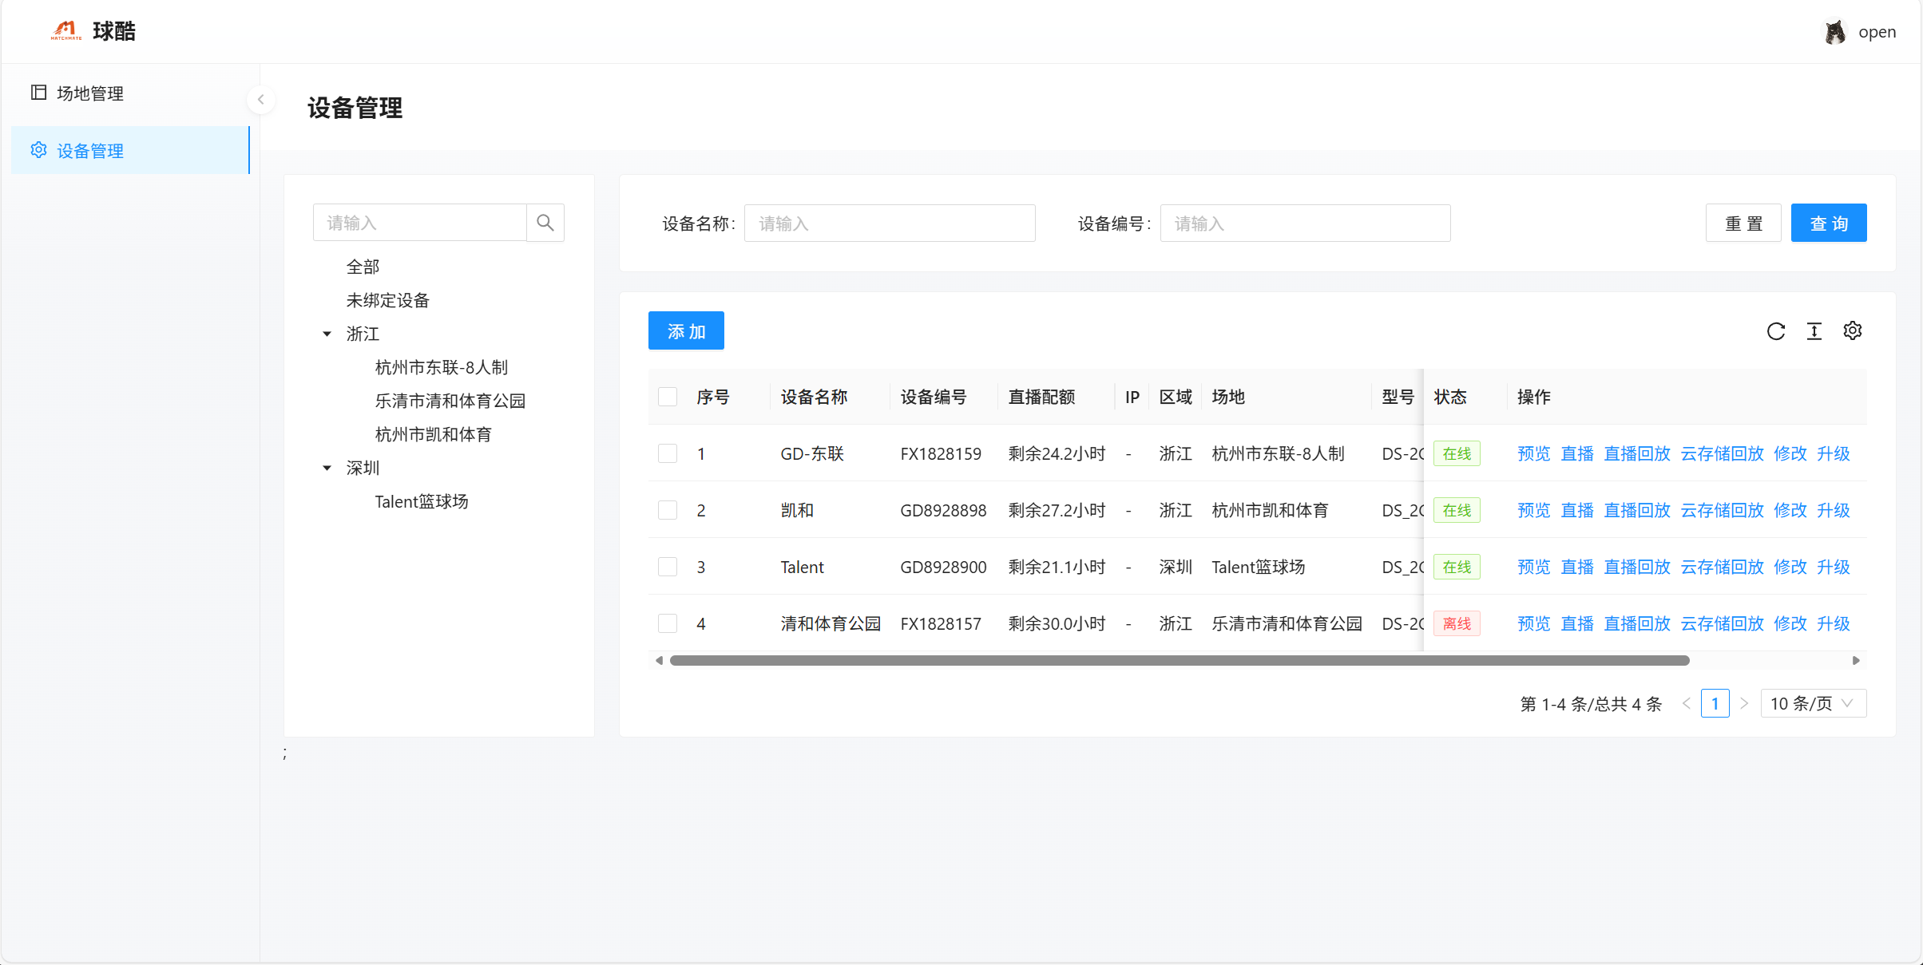Check the checkbox for device GD-东联
The height and width of the screenshot is (965, 1923).
668,453
